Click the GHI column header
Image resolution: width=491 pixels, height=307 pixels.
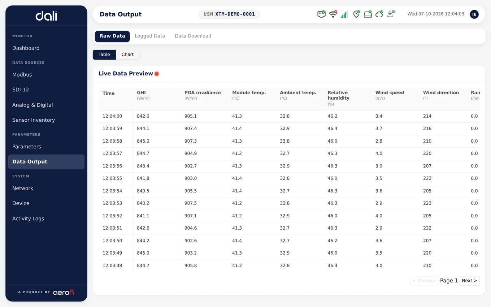click(x=157, y=99)
